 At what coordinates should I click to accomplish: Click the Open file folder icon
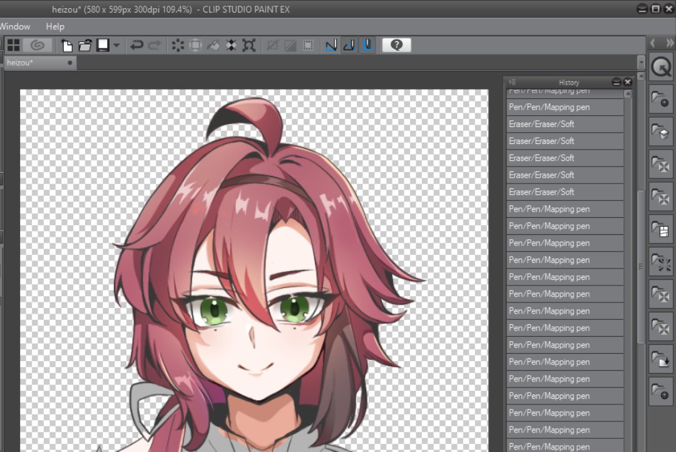(x=85, y=45)
